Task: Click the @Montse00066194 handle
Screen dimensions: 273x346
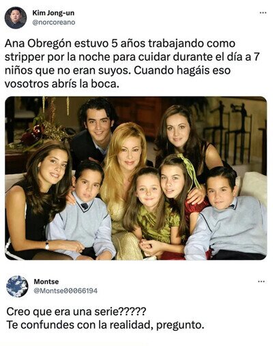Action: [x=66, y=291]
